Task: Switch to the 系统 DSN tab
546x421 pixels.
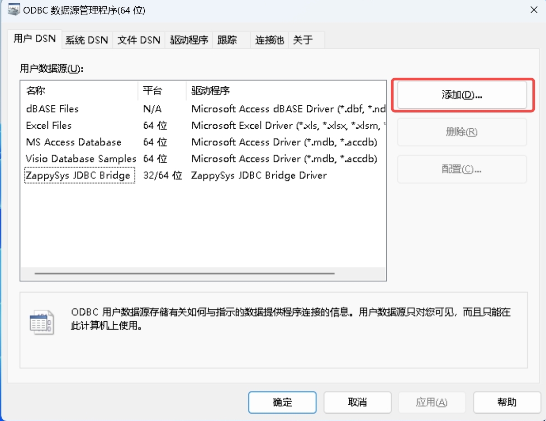Action: (x=86, y=40)
